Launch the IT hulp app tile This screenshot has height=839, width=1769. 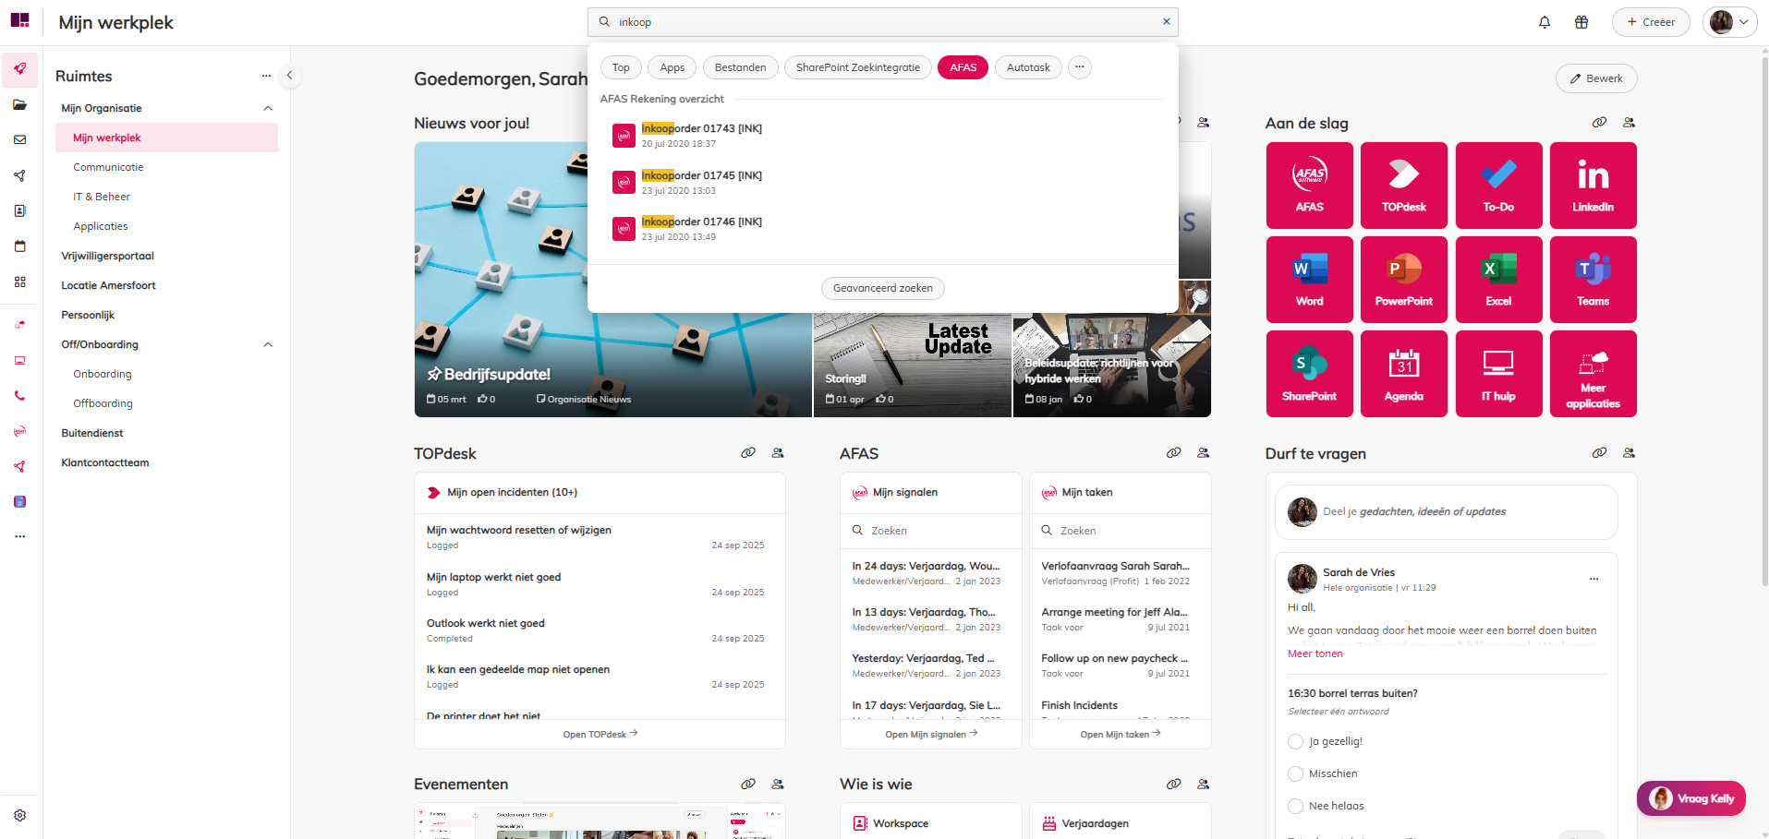click(1498, 374)
